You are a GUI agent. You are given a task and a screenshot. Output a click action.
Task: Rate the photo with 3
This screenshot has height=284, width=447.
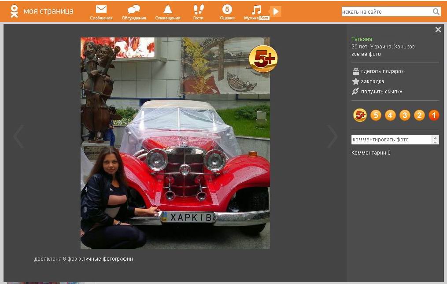point(405,115)
